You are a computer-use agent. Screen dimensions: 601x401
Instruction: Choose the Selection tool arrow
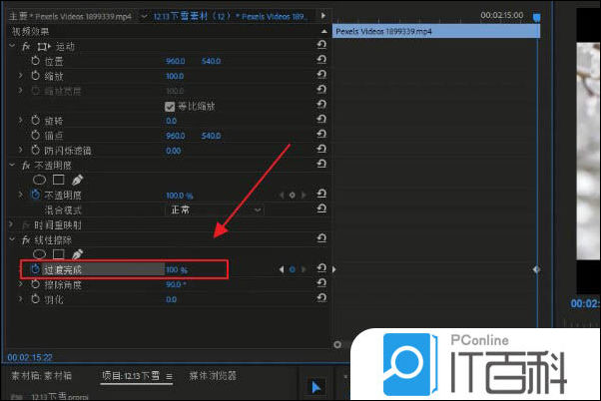tap(315, 387)
